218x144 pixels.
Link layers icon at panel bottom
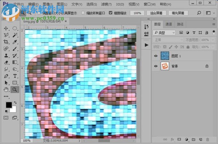click(165, 140)
